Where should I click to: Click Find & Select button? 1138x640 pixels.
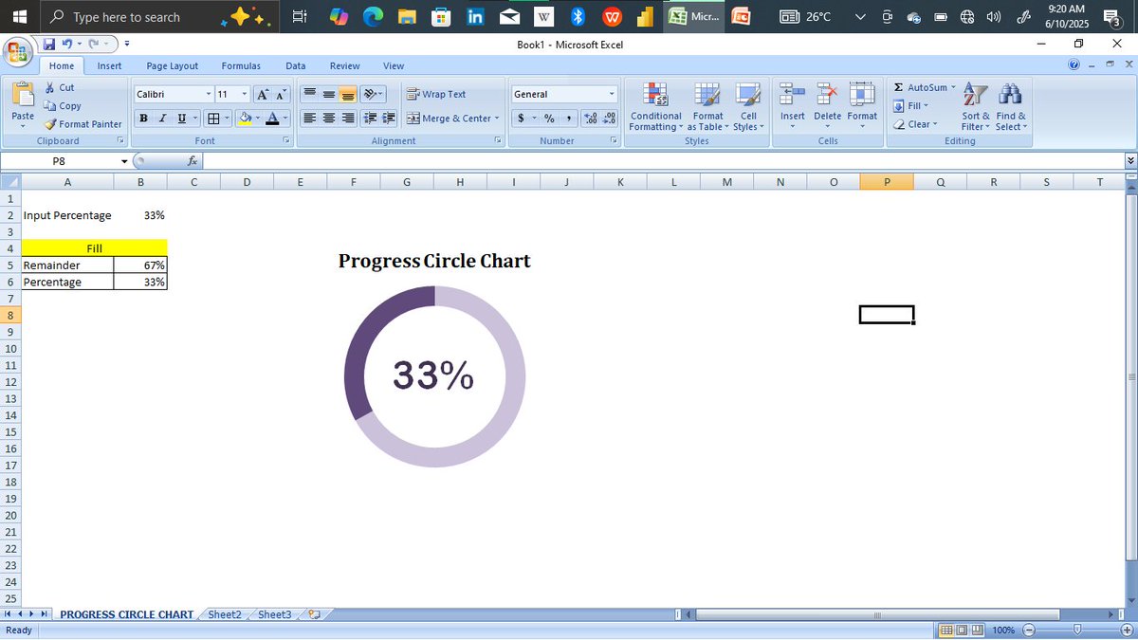pyautogui.click(x=1011, y=106)
